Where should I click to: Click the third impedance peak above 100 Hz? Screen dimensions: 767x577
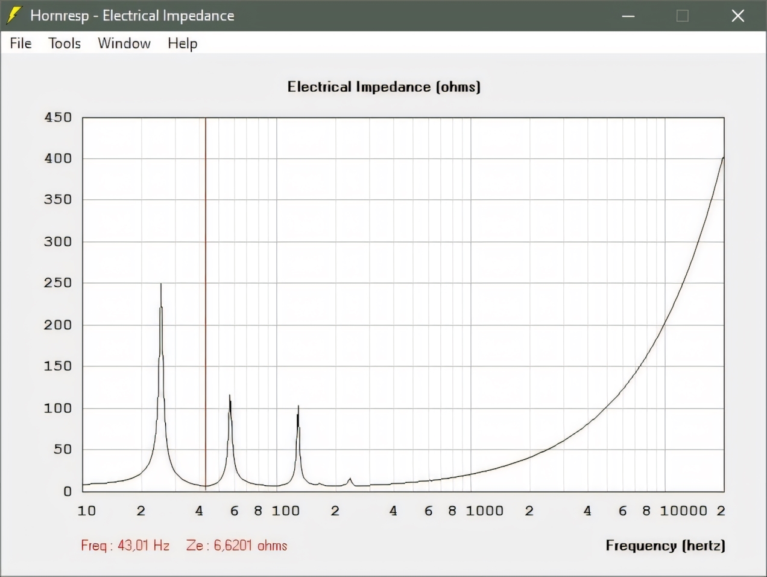click(298, 408)
